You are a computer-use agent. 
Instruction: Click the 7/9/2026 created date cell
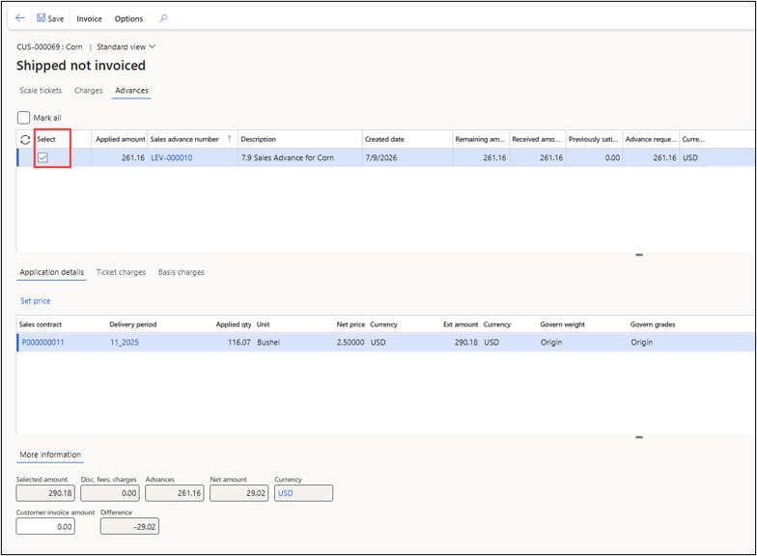[380, 158]
